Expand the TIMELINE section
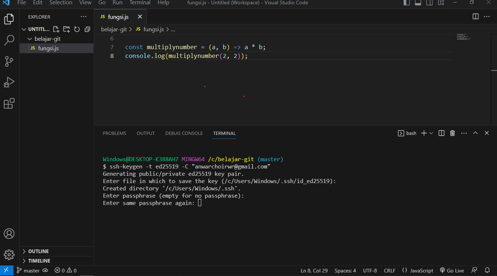 pos(57,261)
